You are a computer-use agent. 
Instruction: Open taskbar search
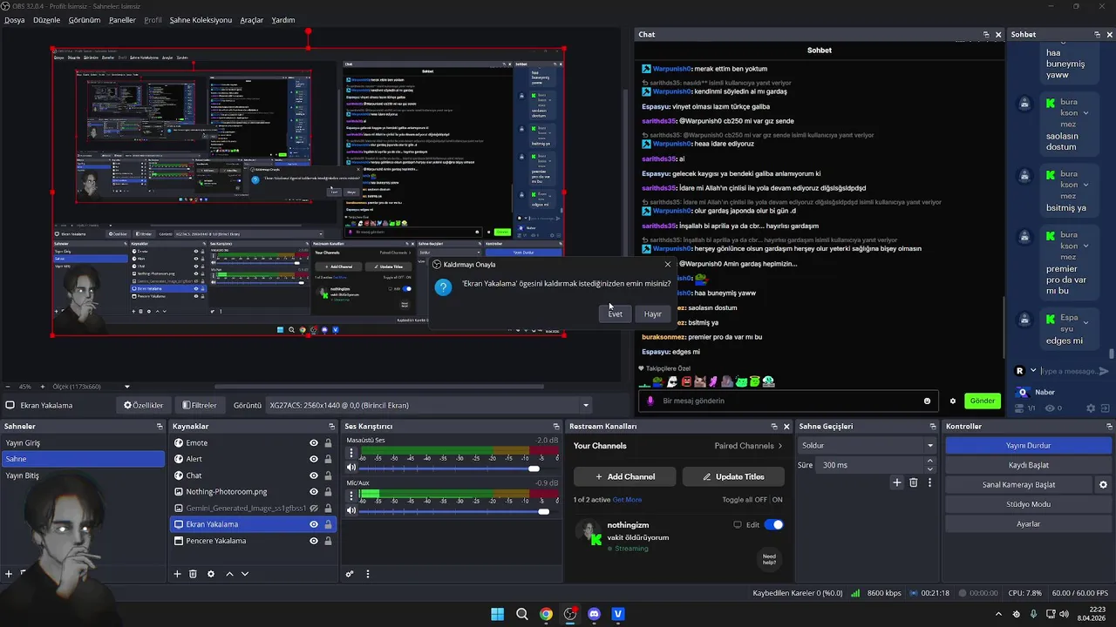click(x=521, y=614)
